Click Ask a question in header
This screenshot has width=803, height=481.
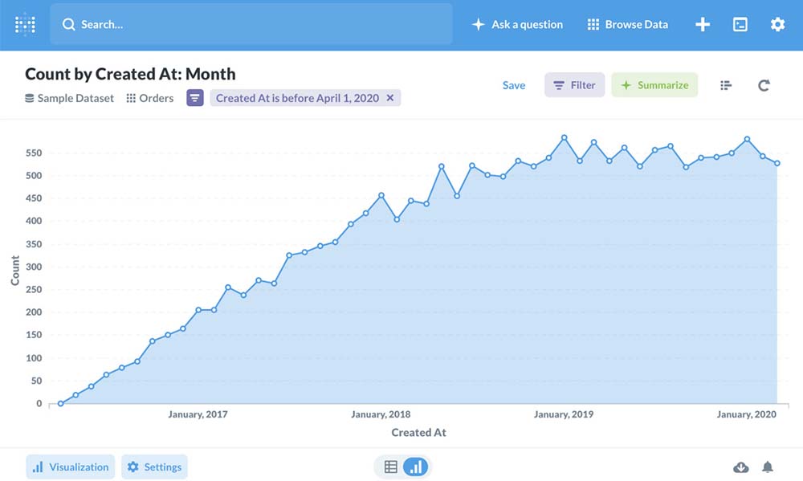click(518, 24)
